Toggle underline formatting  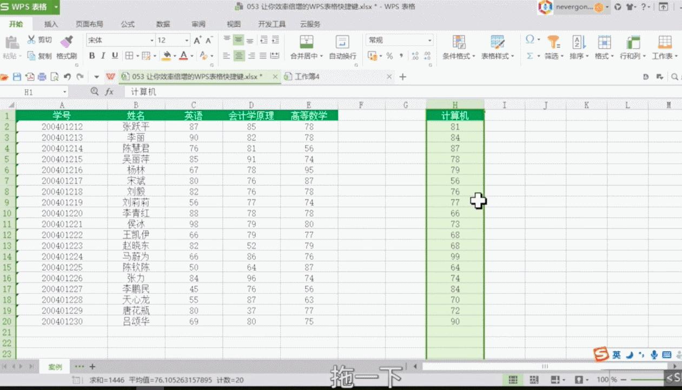114,55
